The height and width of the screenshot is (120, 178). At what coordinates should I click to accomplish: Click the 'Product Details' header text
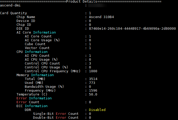[81, 2]
